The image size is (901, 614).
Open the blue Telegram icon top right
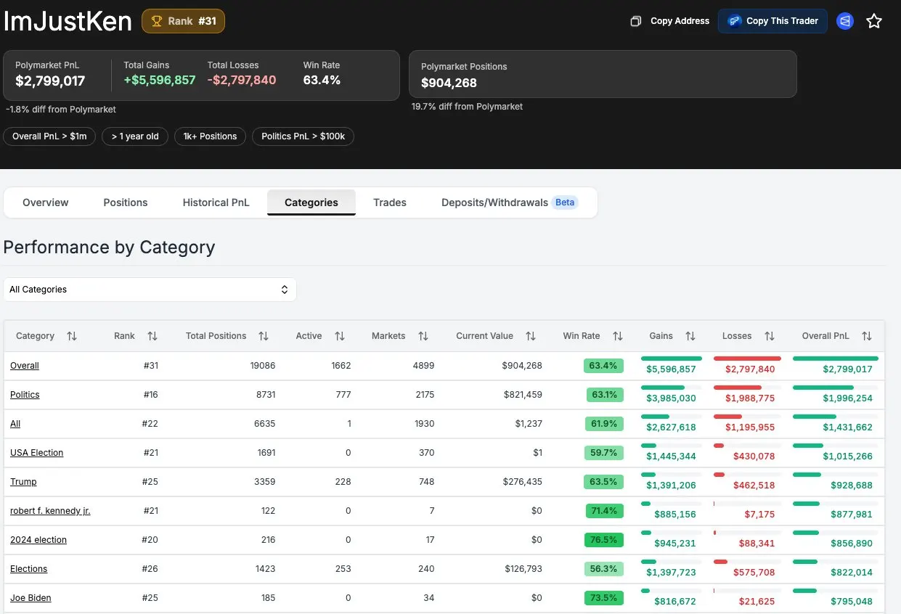point(844,20)
